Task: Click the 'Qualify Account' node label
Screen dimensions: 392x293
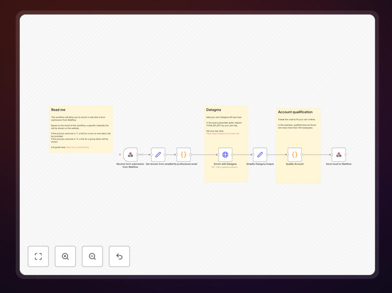Action: 295,164
